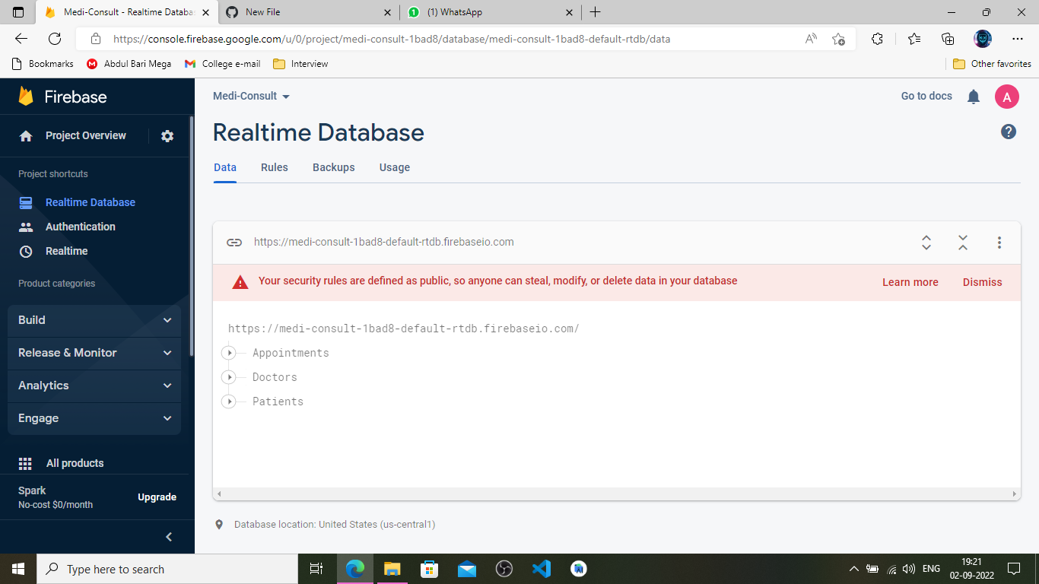Expand the Appointments node
The width and height of the screenshot is (1039, 584).
pos(229,352)
